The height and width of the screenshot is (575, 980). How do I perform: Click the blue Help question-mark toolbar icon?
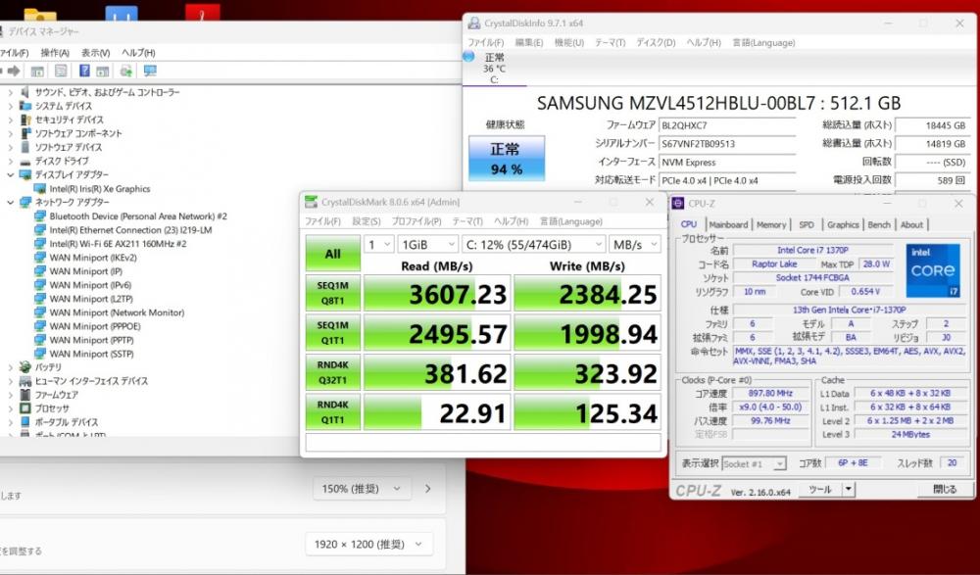[84, 71]
